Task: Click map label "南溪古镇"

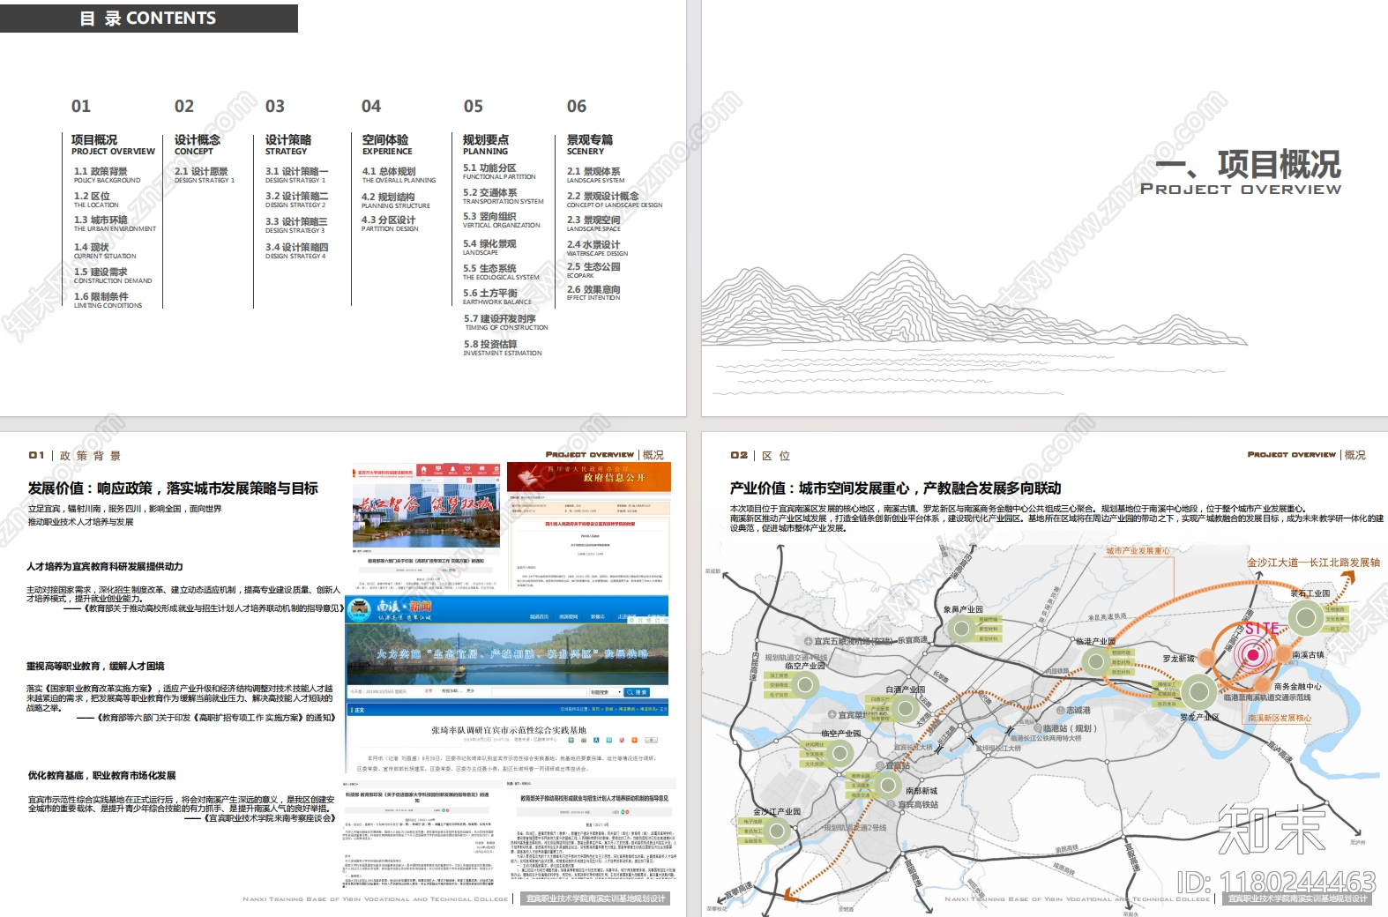Action: [x=1308, y=655]
